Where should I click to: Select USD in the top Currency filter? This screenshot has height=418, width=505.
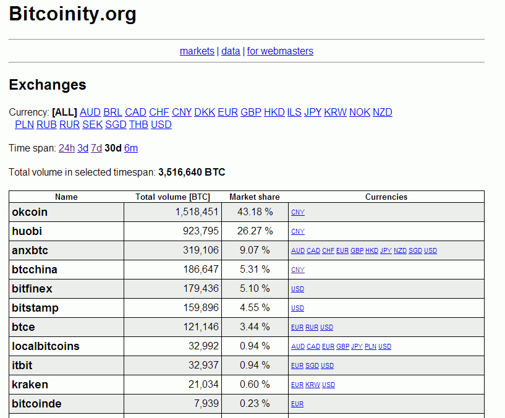tap(161, 124)
